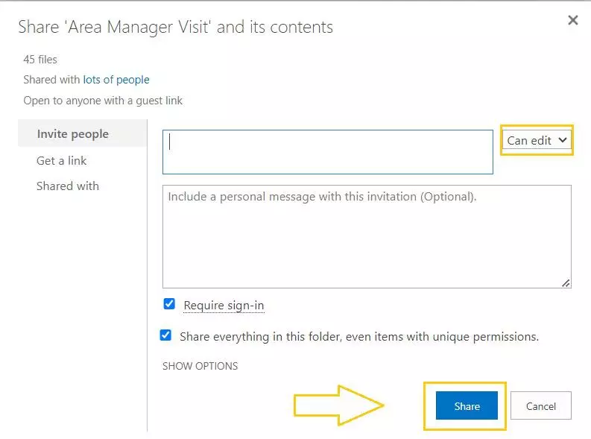Expand SHOW OPTIONS section
The height and width of the screenshot is (439, 591).
(200, 366)
